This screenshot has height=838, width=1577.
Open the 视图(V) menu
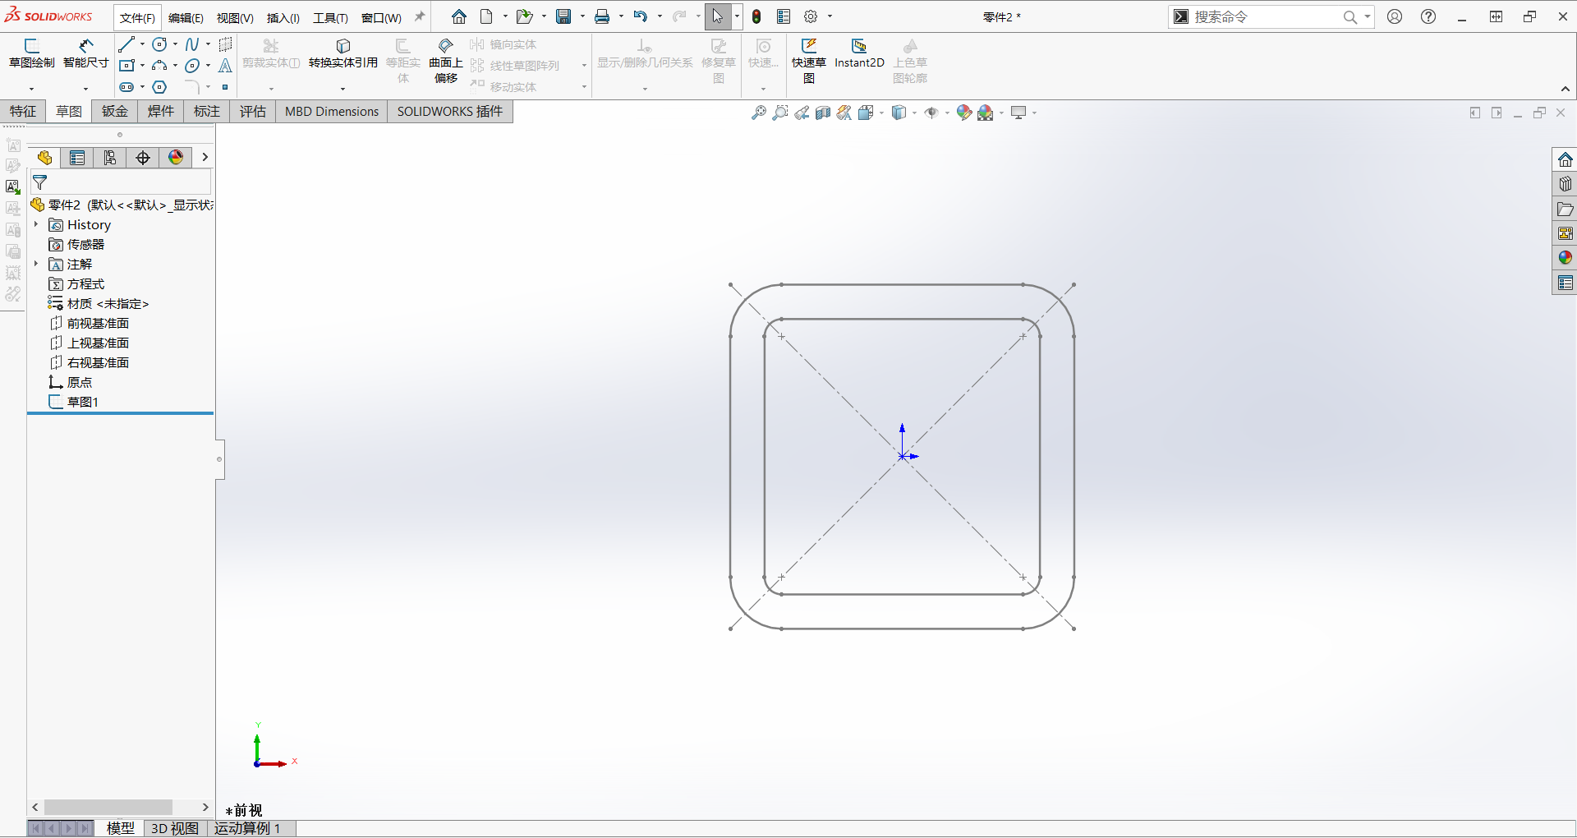(x=235, y=17)
